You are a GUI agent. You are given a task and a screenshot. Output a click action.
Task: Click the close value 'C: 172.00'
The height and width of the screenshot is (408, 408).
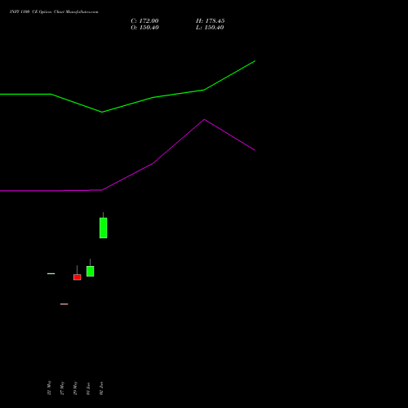pyautogui.click(x=144, y=21)
